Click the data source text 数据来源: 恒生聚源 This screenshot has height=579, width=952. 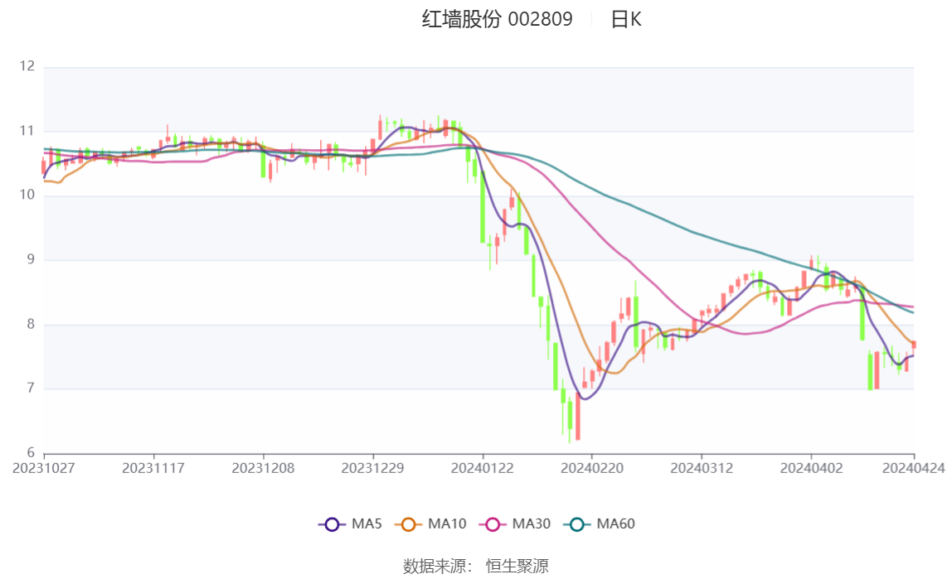coord(476,567)
